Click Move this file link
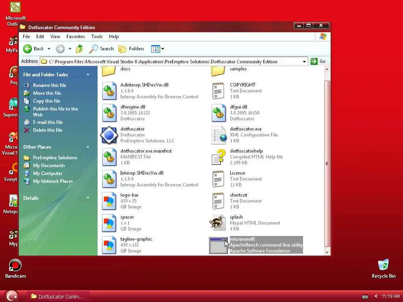403x302 pixels. point(47,93)
